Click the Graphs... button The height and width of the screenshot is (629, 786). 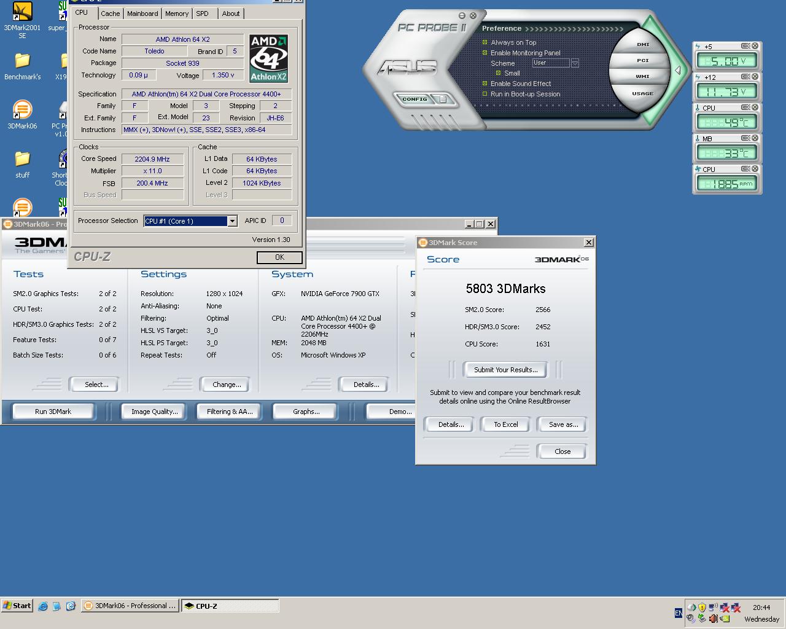coord(306,412)
